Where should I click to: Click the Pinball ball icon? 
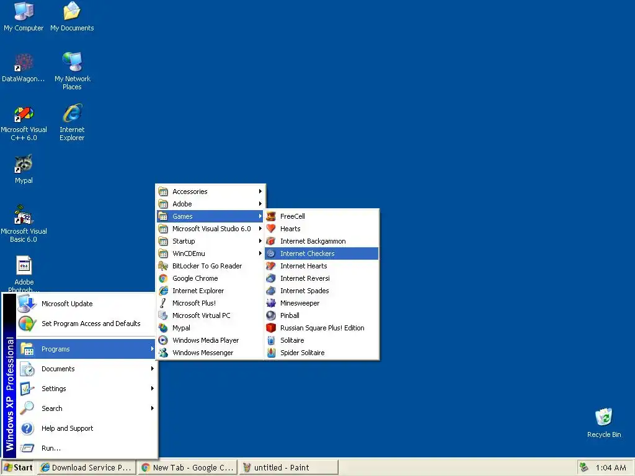tap(271, 315)
